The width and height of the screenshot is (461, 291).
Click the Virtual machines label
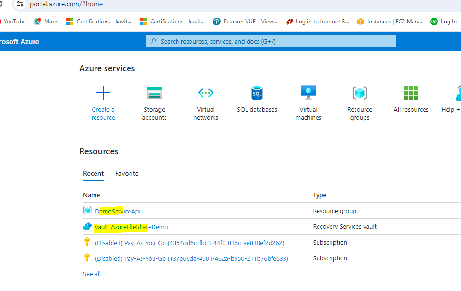(x=308, y=113)
